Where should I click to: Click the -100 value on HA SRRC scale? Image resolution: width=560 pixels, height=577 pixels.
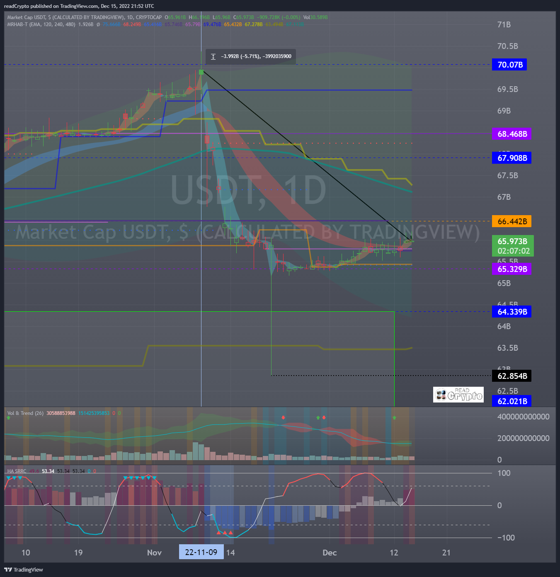pos(506,538)
